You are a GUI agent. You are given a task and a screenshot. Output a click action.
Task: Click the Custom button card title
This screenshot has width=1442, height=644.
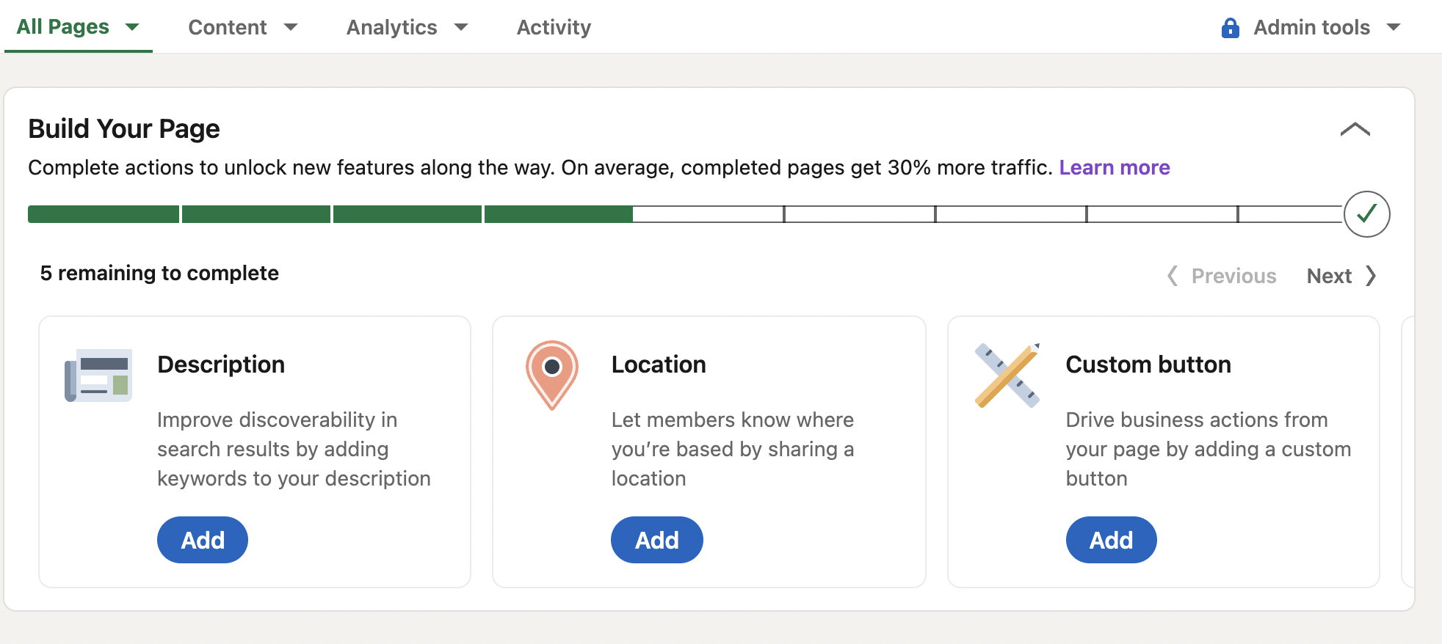[1148, 365]
